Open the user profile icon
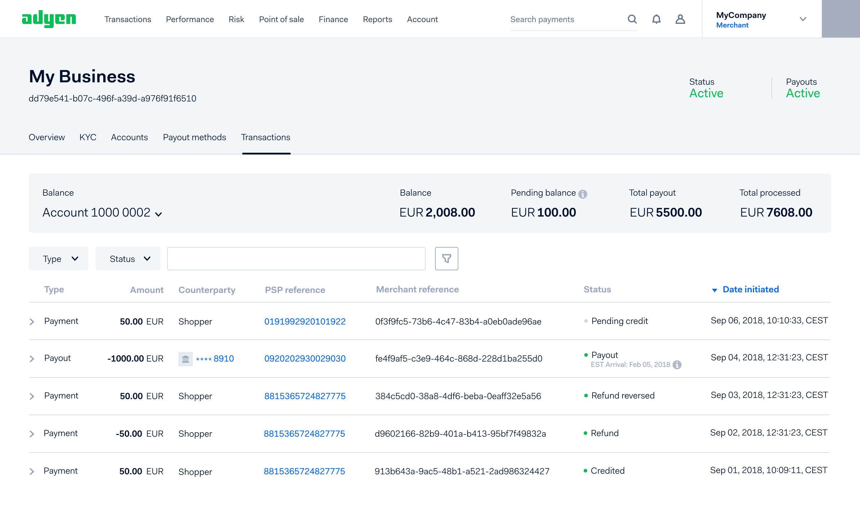The height and width of the screenshot is (522, 860). tap(680, 19)
